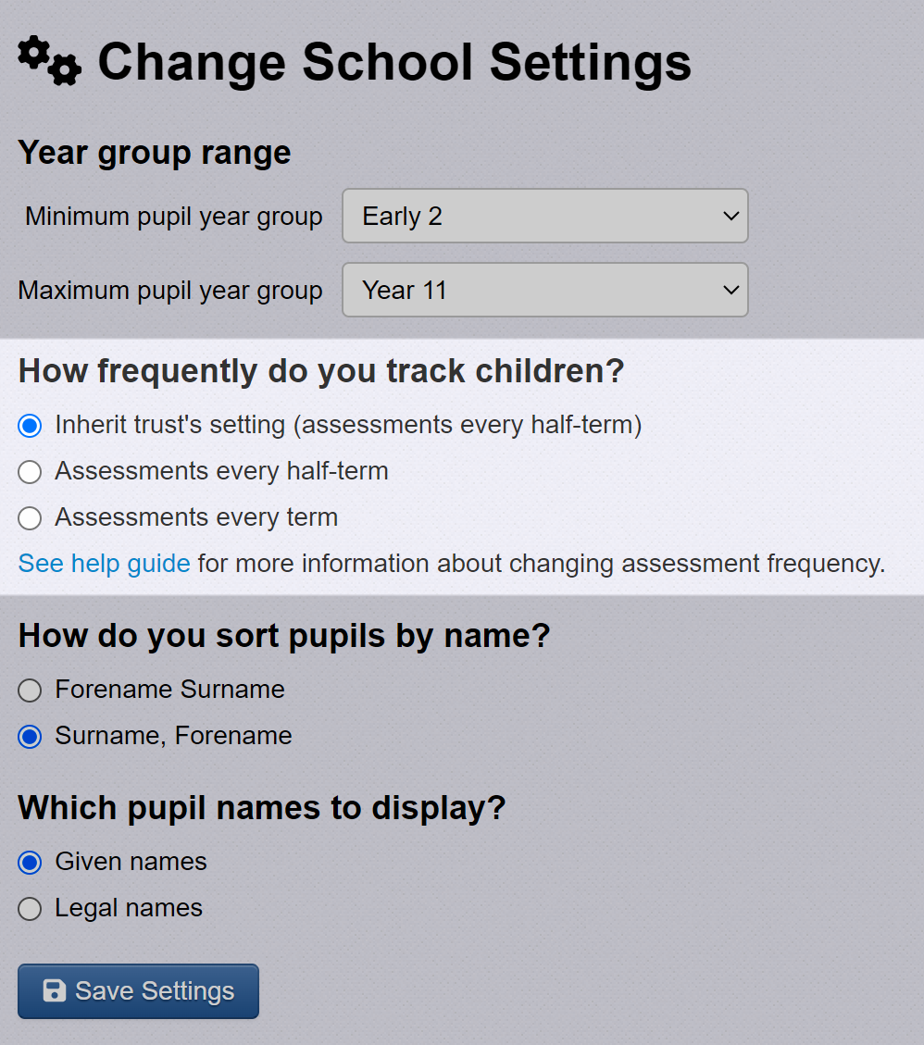Screen dimensions: 924x1045
Task: Choose Legal names radio button
Action: 30,908
